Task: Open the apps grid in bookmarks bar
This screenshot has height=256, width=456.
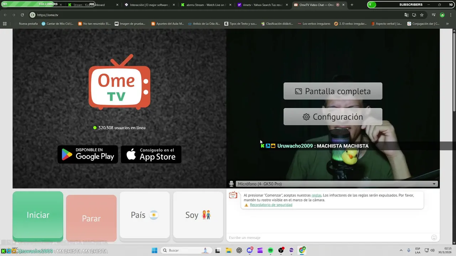Action: (5, 24)
